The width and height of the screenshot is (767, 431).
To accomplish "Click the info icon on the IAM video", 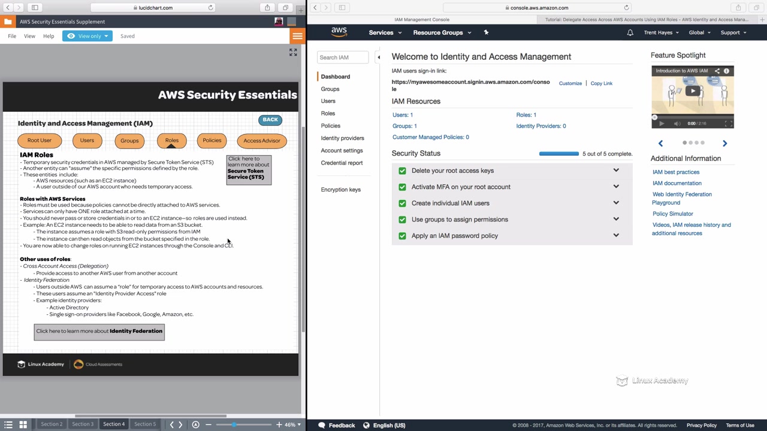I will (x=726, y=71).
